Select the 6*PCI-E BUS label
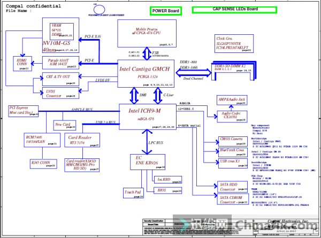The image size is (321, 238). (82, 110)
